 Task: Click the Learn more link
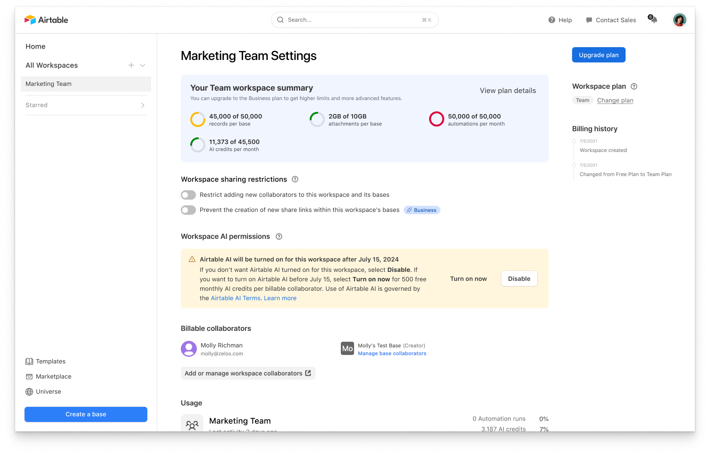(280, 298)
